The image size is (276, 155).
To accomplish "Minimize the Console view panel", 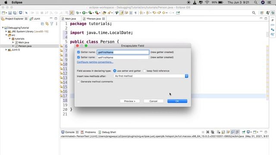I will [x=261, y=132].
